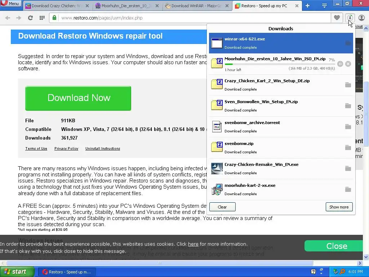The image size is (369, 277).
Task: Click the Moorhuhn download progress bar
Action: (280, 64)
